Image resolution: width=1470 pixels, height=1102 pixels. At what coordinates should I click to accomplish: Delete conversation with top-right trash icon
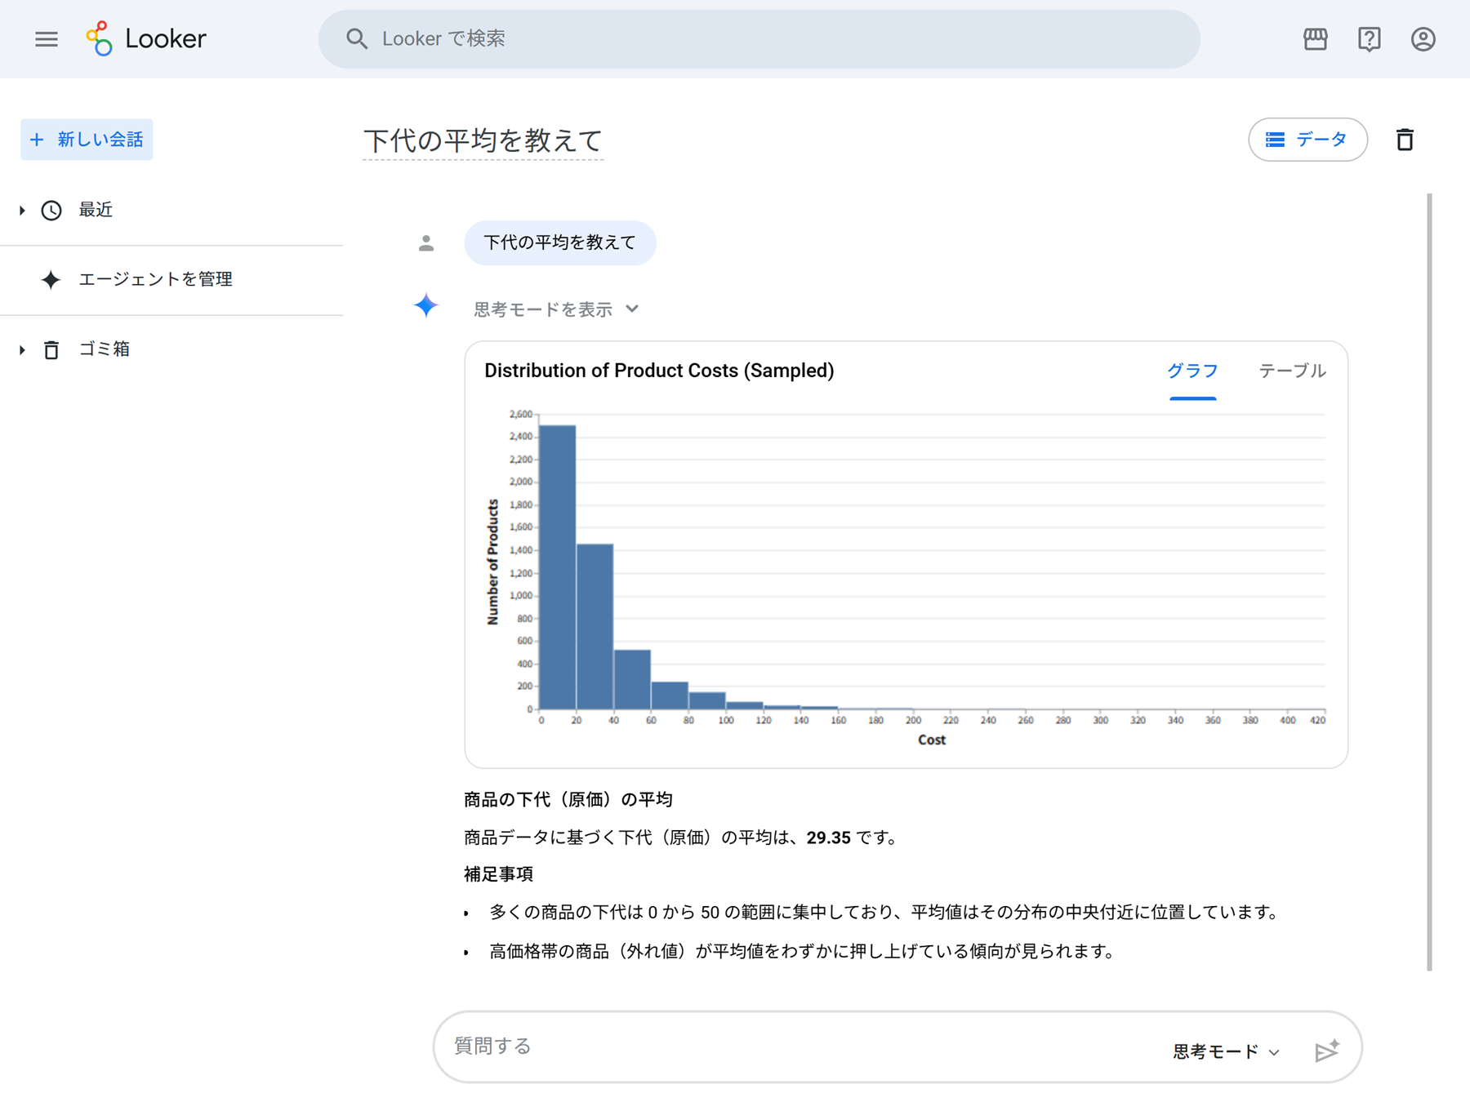click(1405, 140)
